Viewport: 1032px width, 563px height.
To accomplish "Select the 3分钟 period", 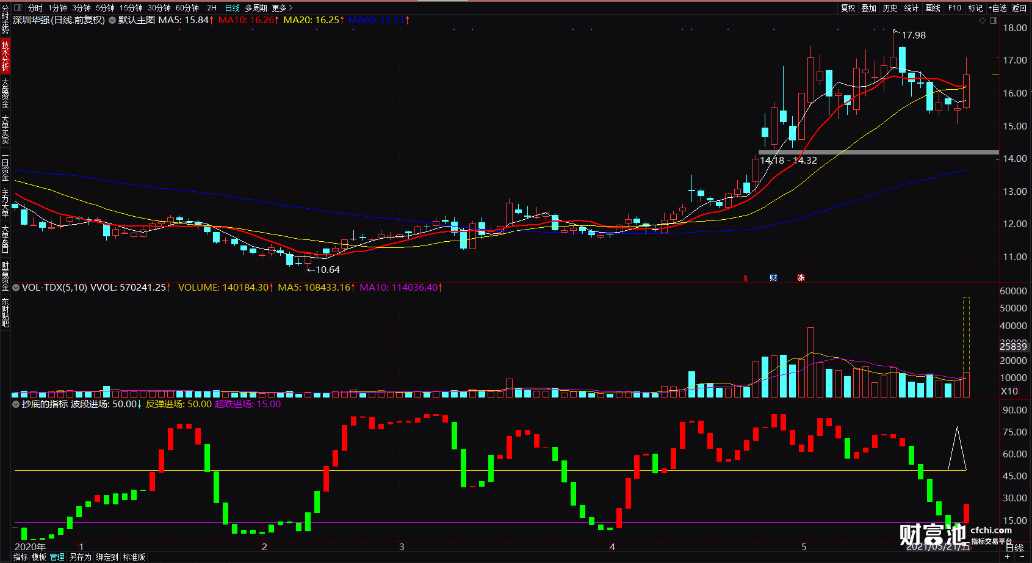I will pos(81,8).
